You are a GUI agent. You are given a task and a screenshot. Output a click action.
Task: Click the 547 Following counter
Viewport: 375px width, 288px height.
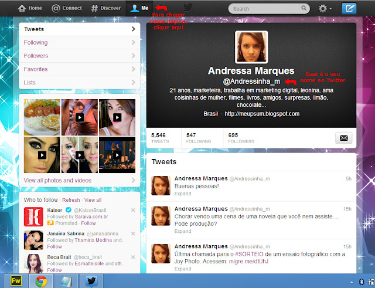click(199, 138)
